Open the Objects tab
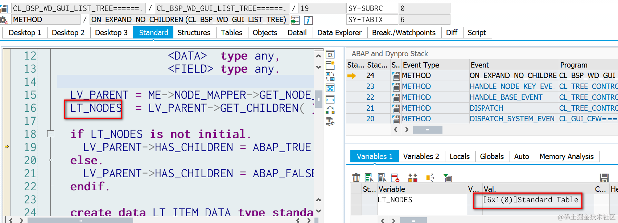The height and width of the screenshot is (223, 618). [x=265, y=33]
